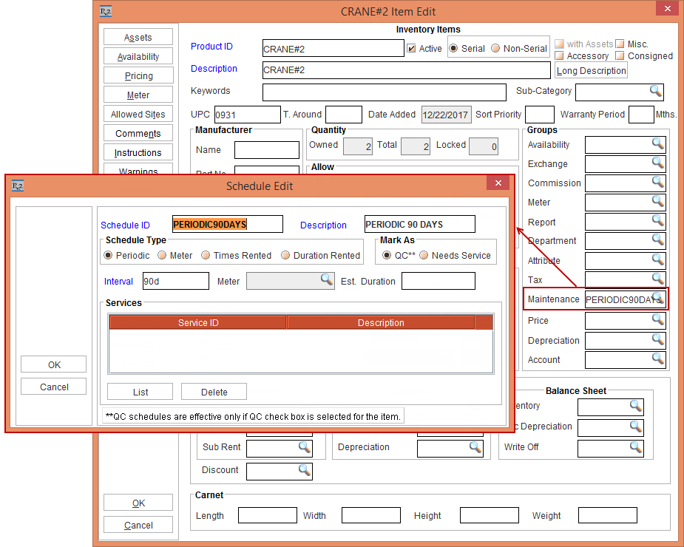Click the Commission group search icon

(657, 182)
